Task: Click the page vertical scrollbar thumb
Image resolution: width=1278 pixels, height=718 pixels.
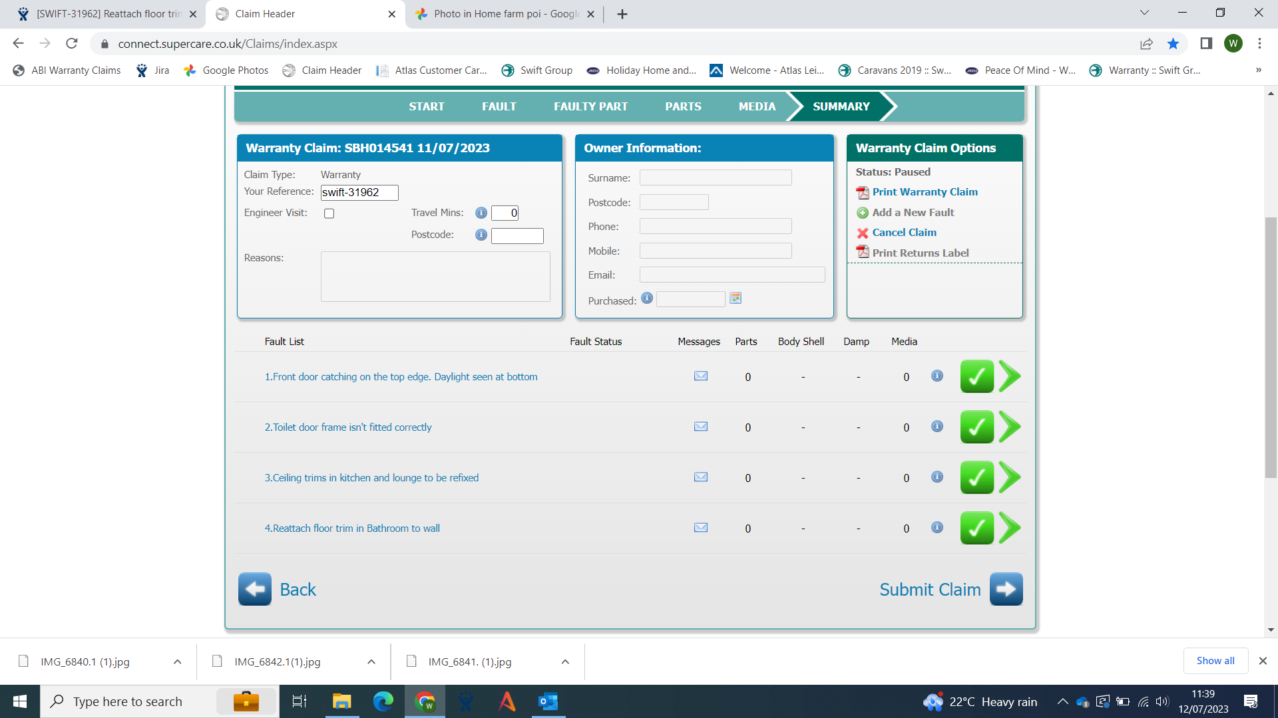Action: (1271, 346)
